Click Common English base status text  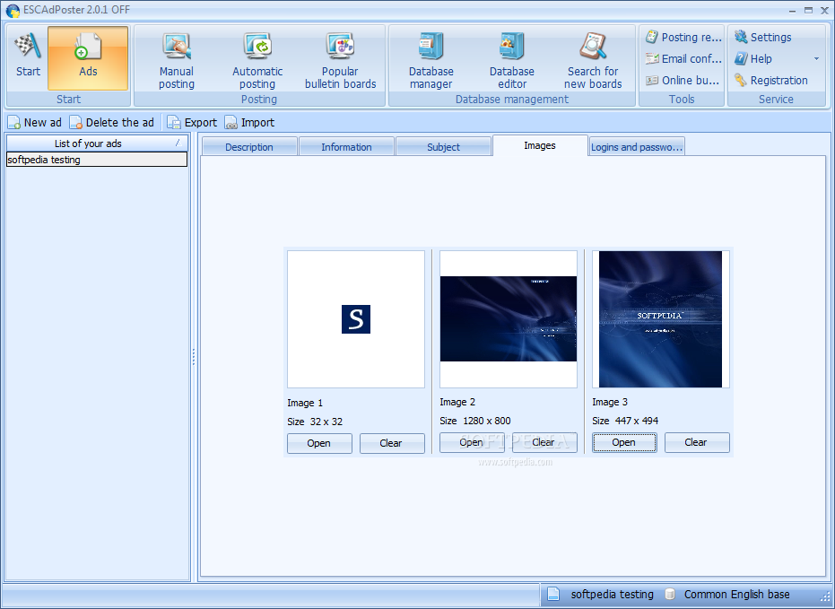(x=736, y=594)
